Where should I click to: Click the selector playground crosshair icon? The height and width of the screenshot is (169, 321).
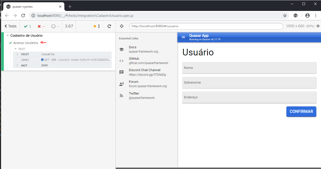click(122, 26)
